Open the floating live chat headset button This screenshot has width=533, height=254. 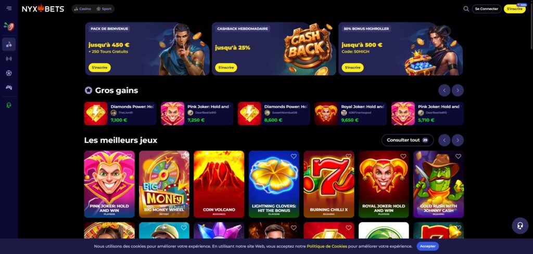pyautogui.click(x=520, y=226)
